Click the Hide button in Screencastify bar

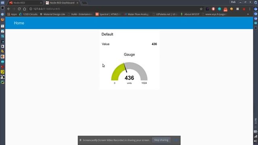[176, 140]
